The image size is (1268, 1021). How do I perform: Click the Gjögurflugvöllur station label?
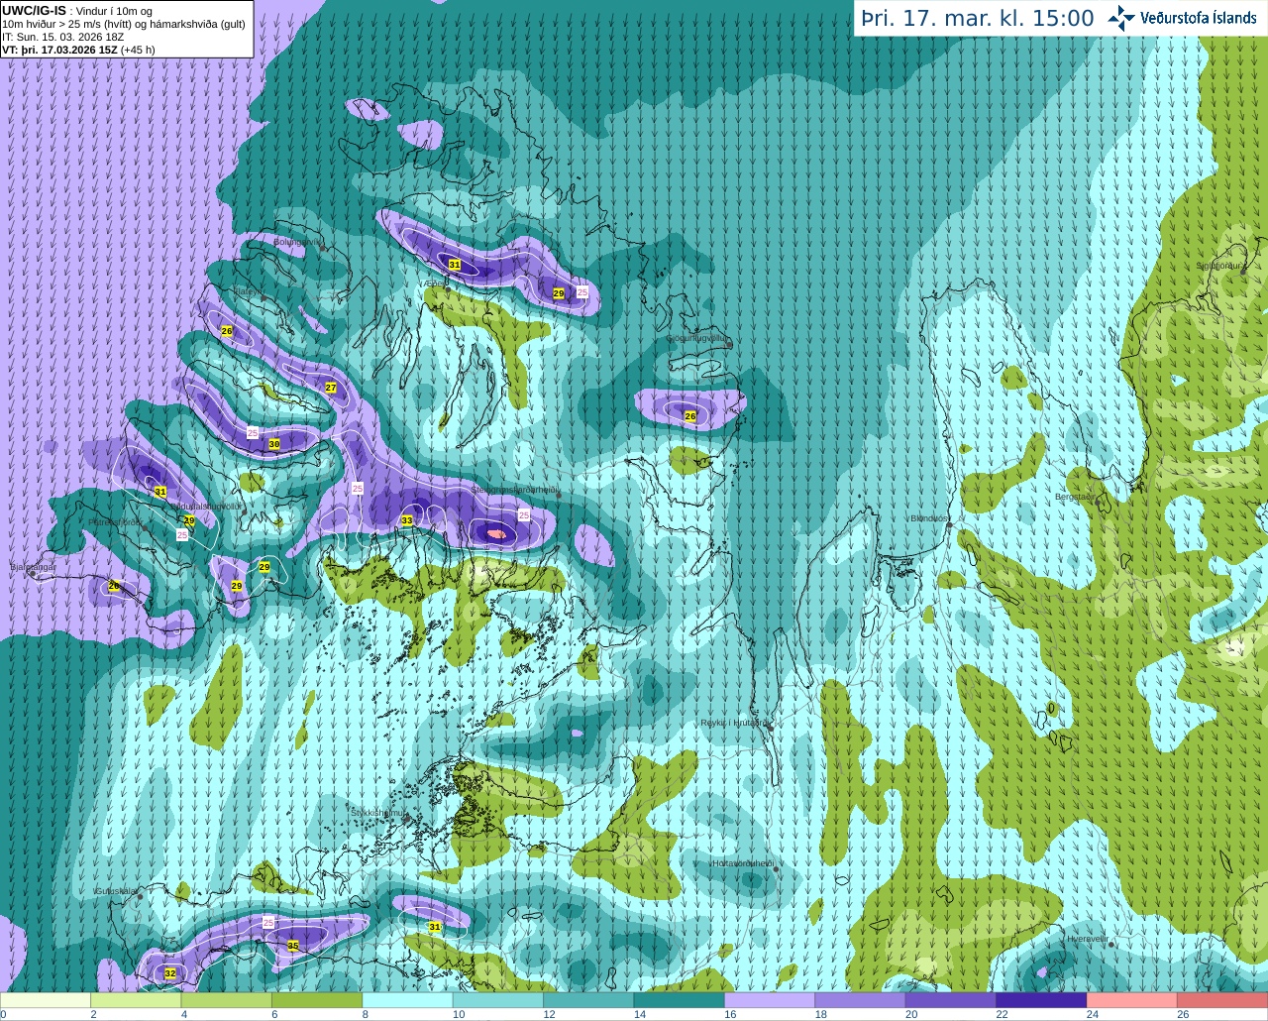pyautogui.click(x=697, y=338)
